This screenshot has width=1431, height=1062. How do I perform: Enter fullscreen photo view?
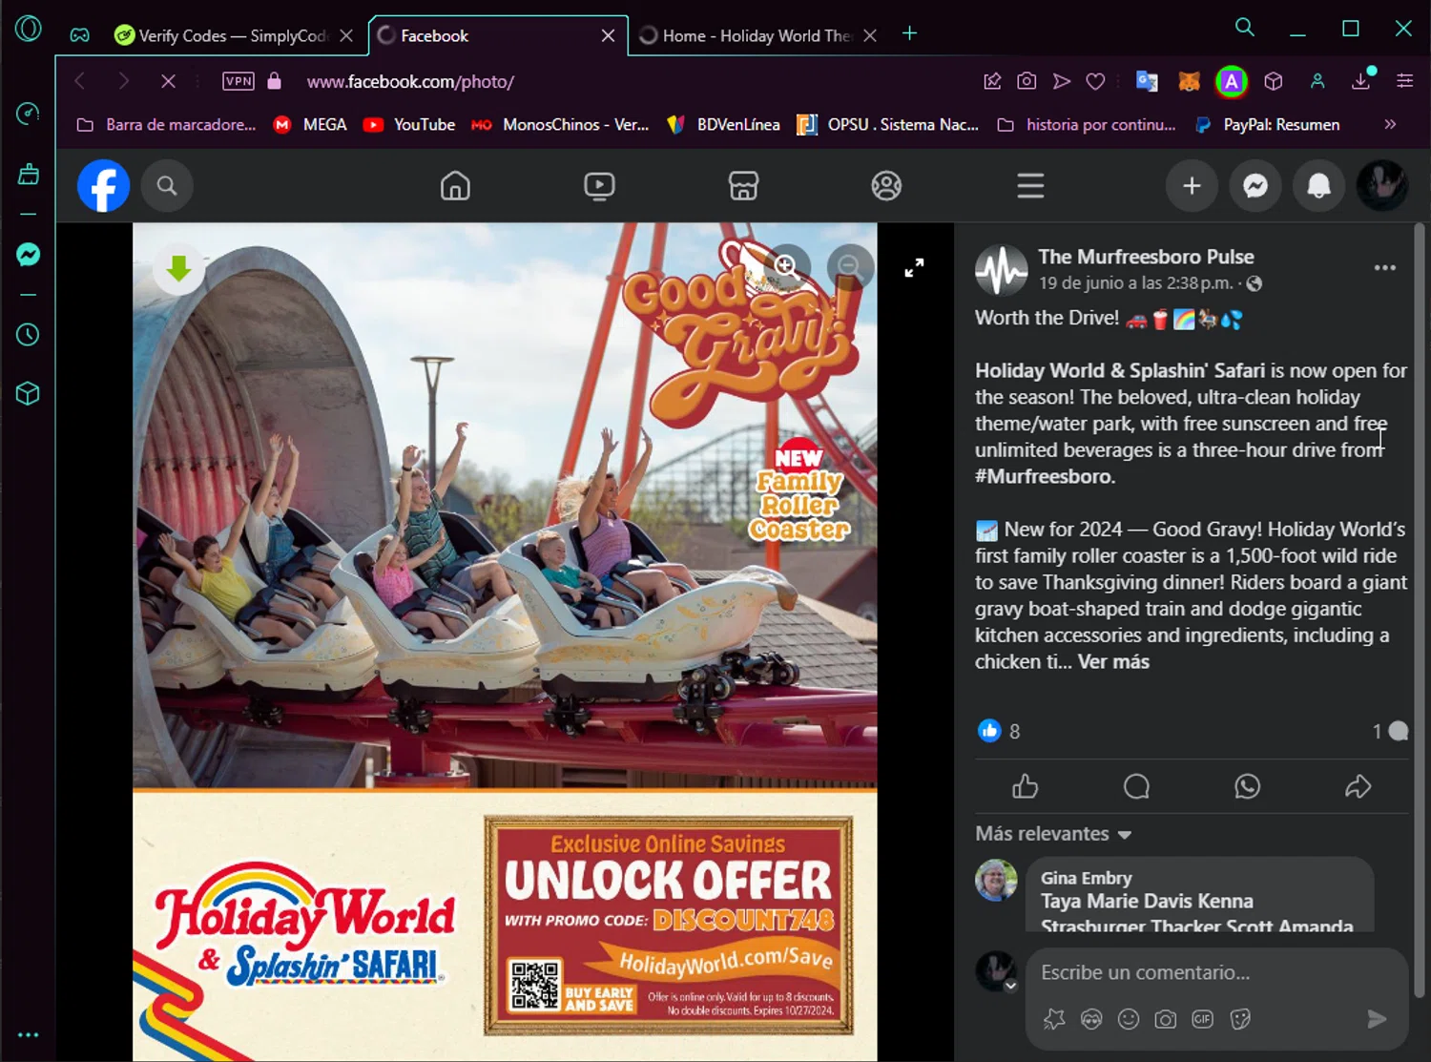click(914, 268)
